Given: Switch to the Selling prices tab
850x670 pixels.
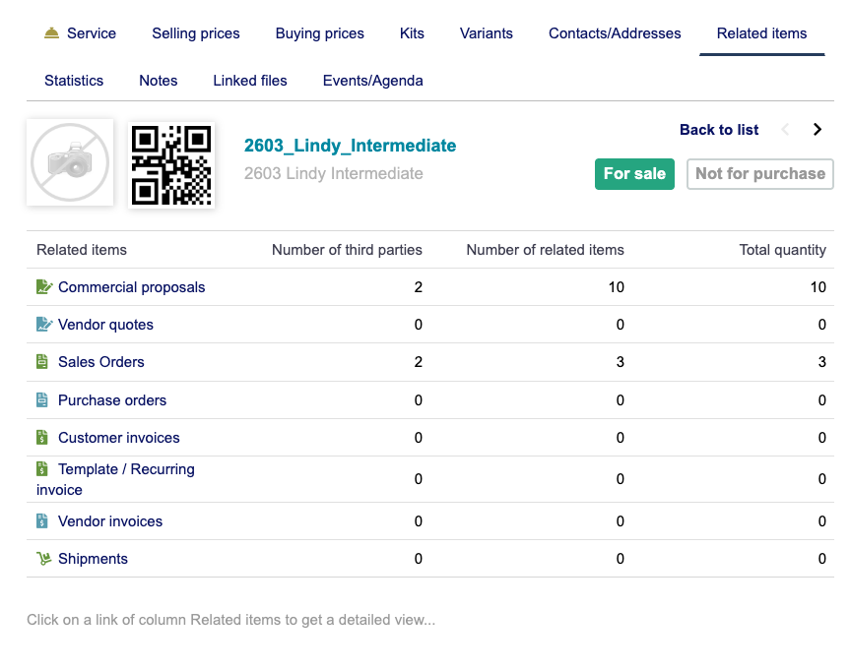Looking at the screenshot, I should click(196, 33).
